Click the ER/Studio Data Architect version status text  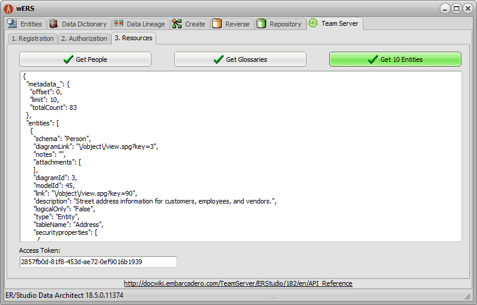click(x=64, y=295)
